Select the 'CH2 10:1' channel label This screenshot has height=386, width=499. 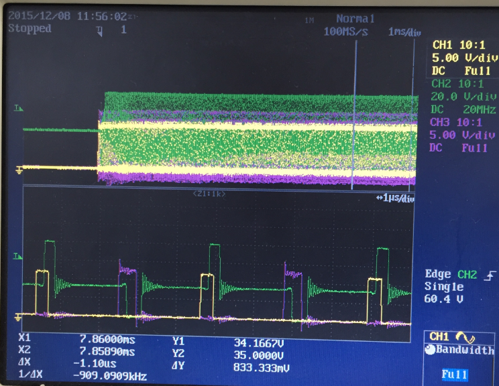click(457, 84)
